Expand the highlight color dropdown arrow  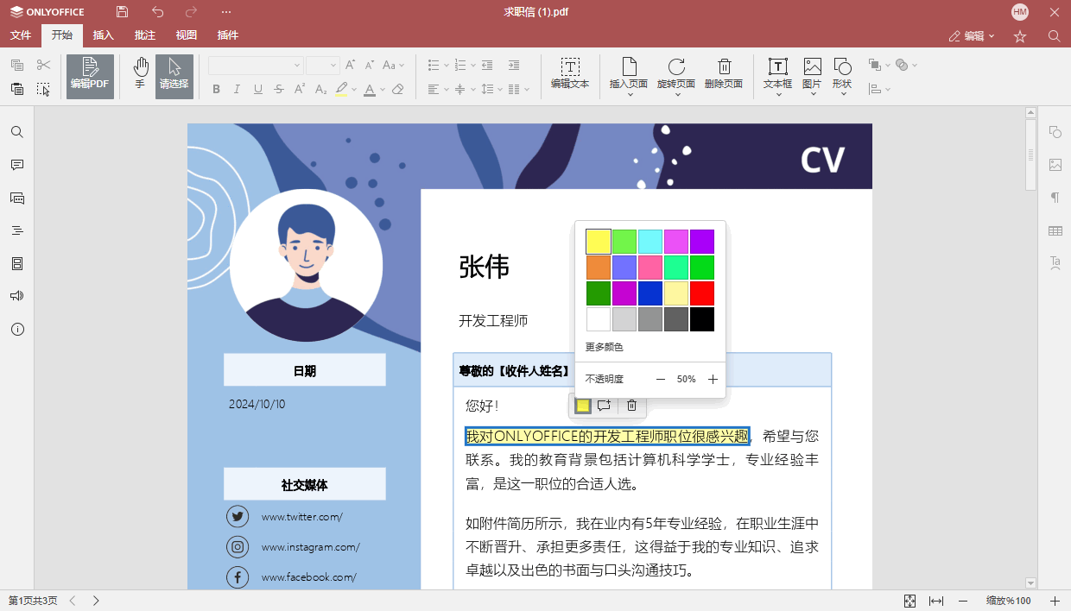coord(353,89)
